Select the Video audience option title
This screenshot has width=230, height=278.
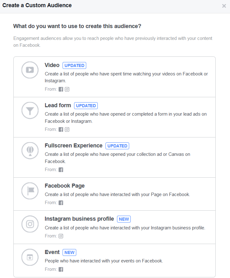pos(52,65)
